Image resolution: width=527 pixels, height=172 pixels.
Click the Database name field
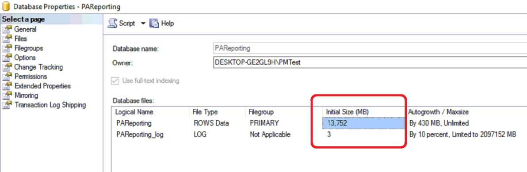[x=370, y=48]
